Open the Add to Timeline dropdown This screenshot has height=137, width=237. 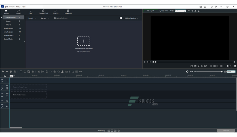(x=132, y=18)
